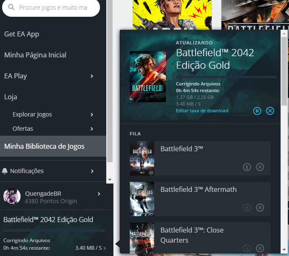Click the Battlefield 2042 cover art
This screenshot has width=289, height=256.
tap(148, 77)
